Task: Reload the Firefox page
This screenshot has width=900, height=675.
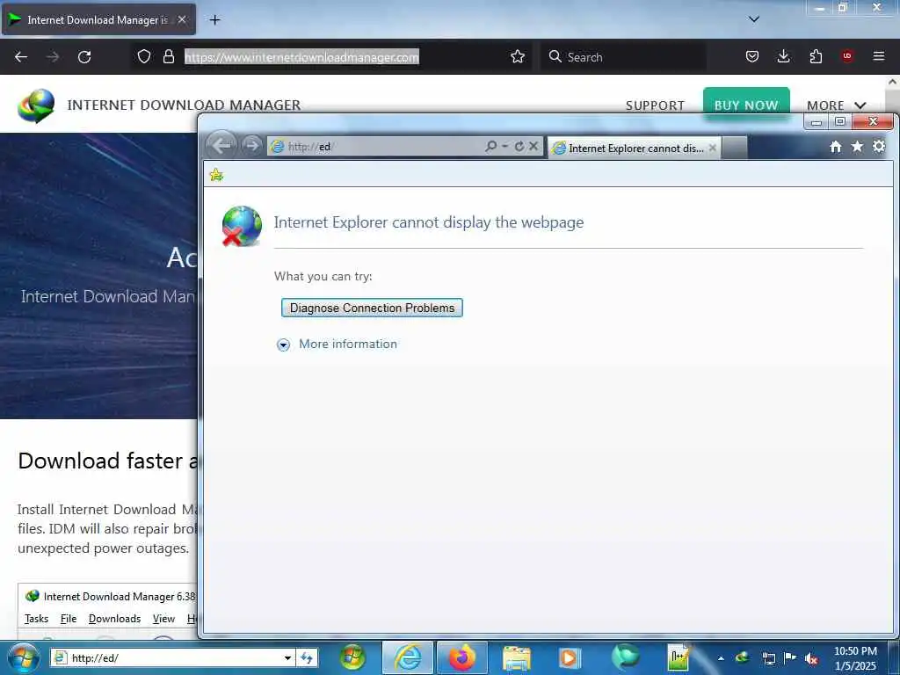Action: tap(84, 57)
